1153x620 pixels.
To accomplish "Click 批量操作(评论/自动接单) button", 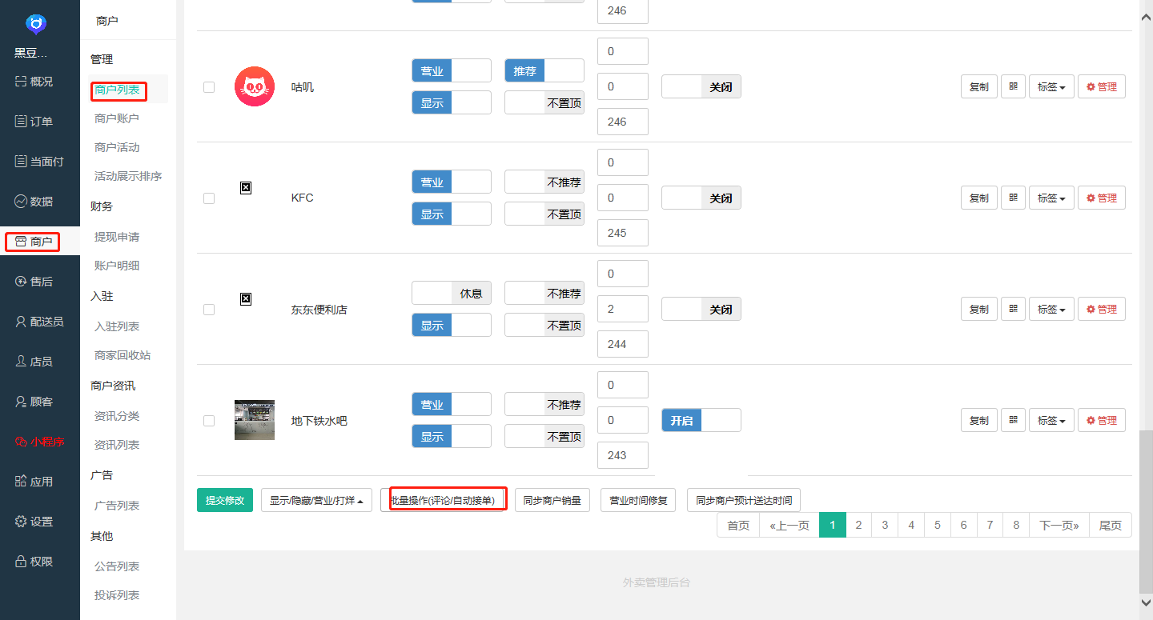I will tap(443, 500).
